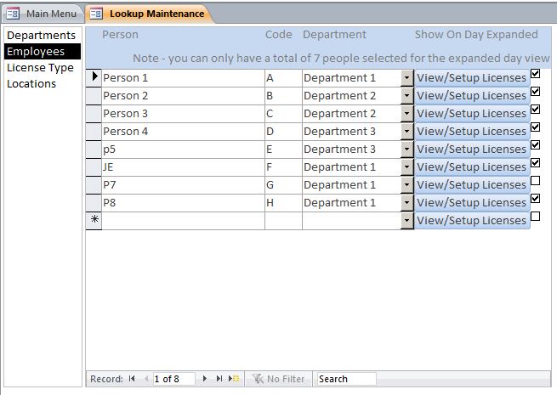Select row selector for Person 2
This screenshot has width=557, height=395.
point(94,95)
